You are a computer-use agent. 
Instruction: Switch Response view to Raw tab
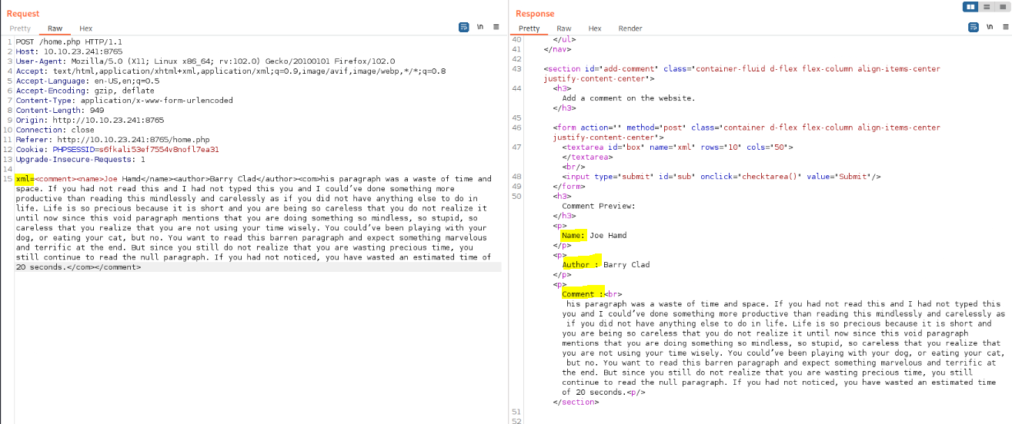(x=564, y=28)
